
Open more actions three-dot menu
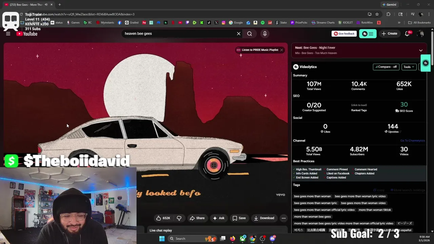pyautogui.click(x=283, y=218)
